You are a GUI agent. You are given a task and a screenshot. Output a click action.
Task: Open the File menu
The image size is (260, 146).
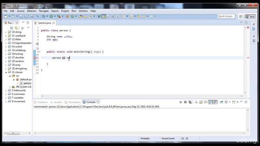click(x=5, y=11)
